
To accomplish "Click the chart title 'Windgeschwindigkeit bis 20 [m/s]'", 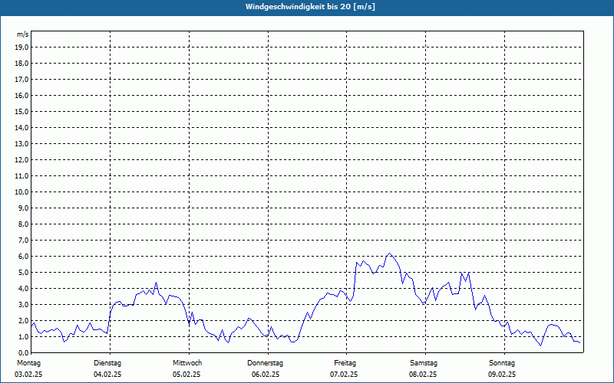I will pyautogui.click(x=310, y=7).
